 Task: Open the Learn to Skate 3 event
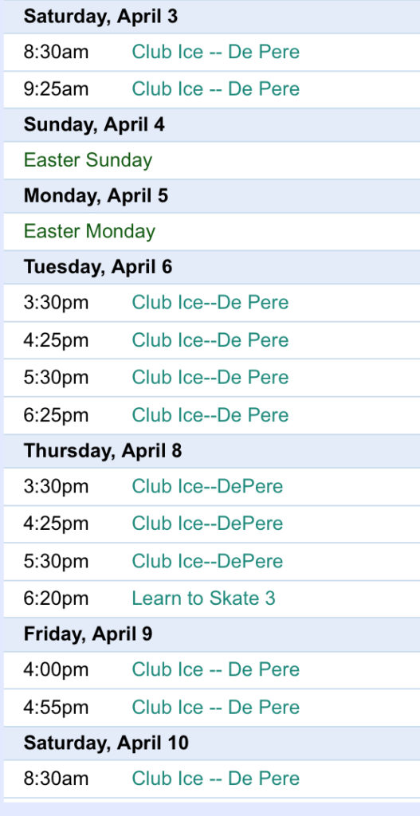(203, 598)
